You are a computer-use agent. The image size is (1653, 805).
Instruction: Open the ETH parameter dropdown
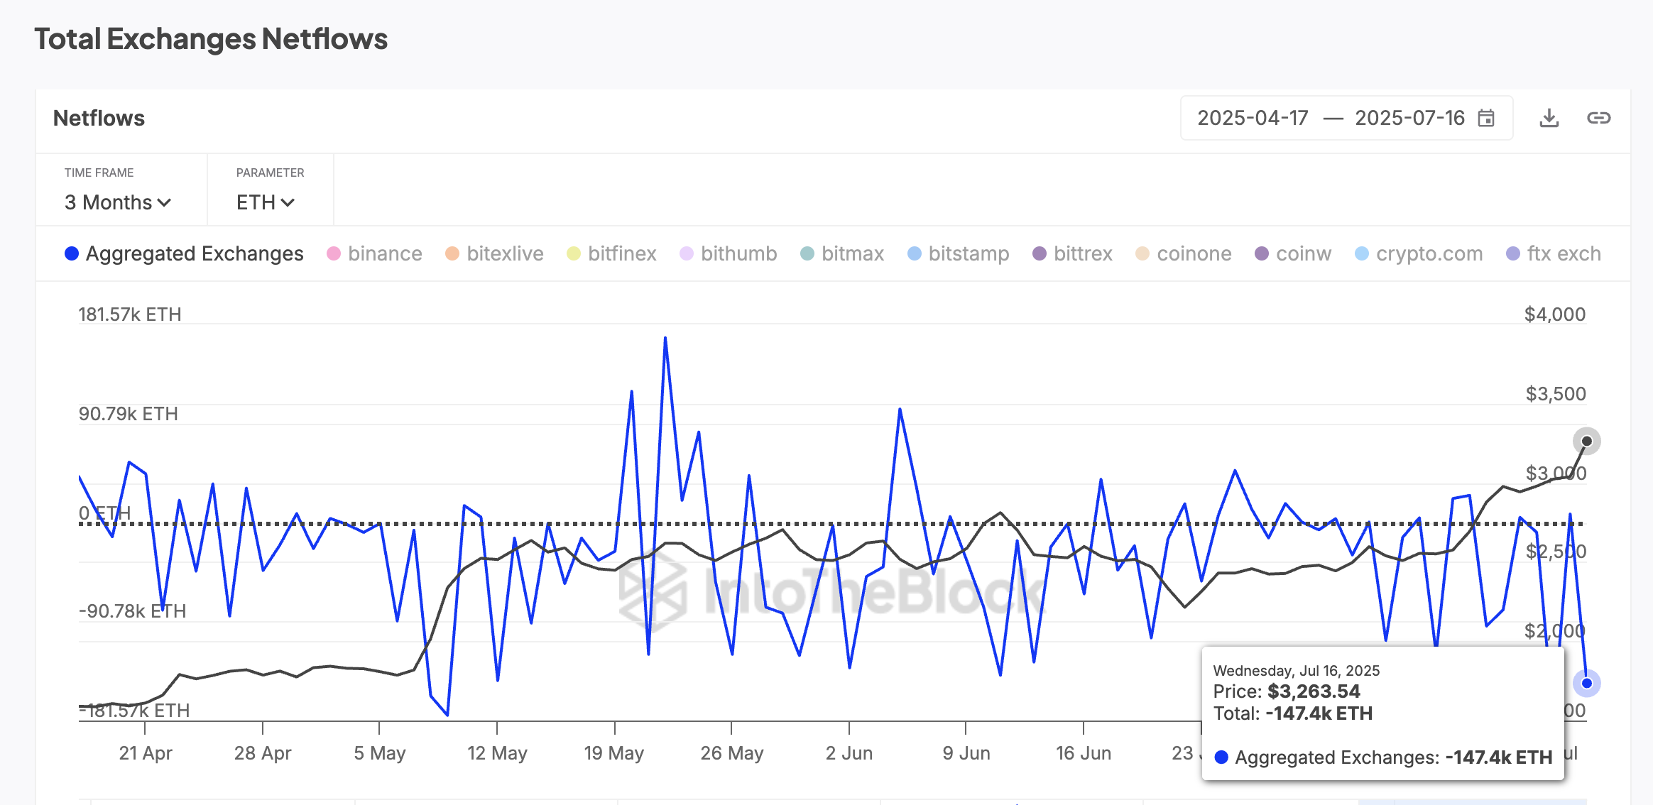pyautogui.click(x=264, y=202)
